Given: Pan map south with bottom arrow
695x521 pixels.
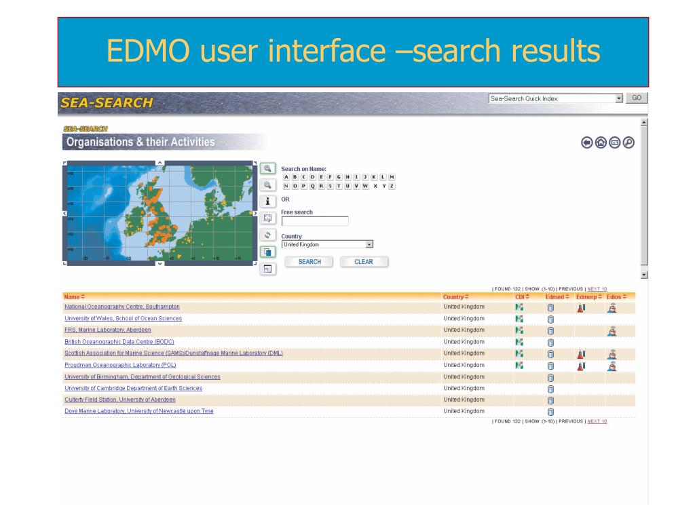Looking at the screenshot, I should click(160, 264).
